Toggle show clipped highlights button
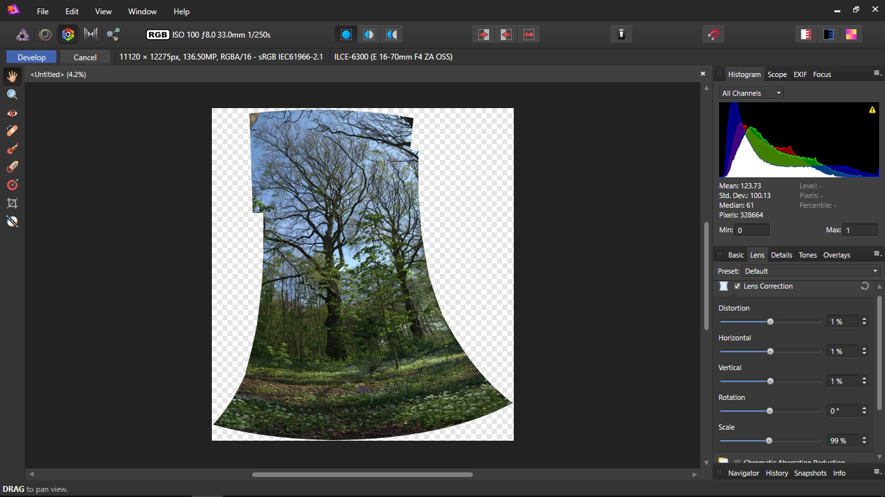The height and width of the screenshot is (497, 885). coord(805,34)
